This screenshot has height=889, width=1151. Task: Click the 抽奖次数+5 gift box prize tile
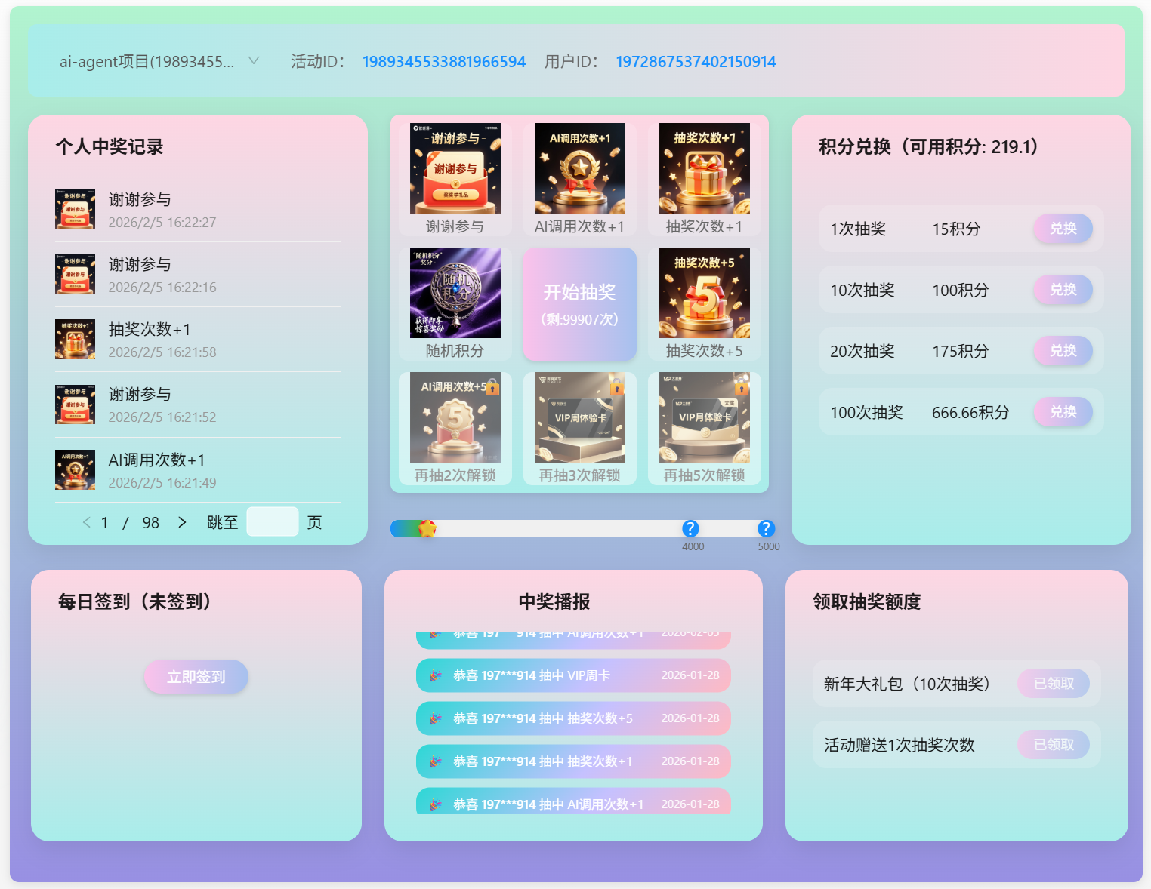(x=704, y=293)
